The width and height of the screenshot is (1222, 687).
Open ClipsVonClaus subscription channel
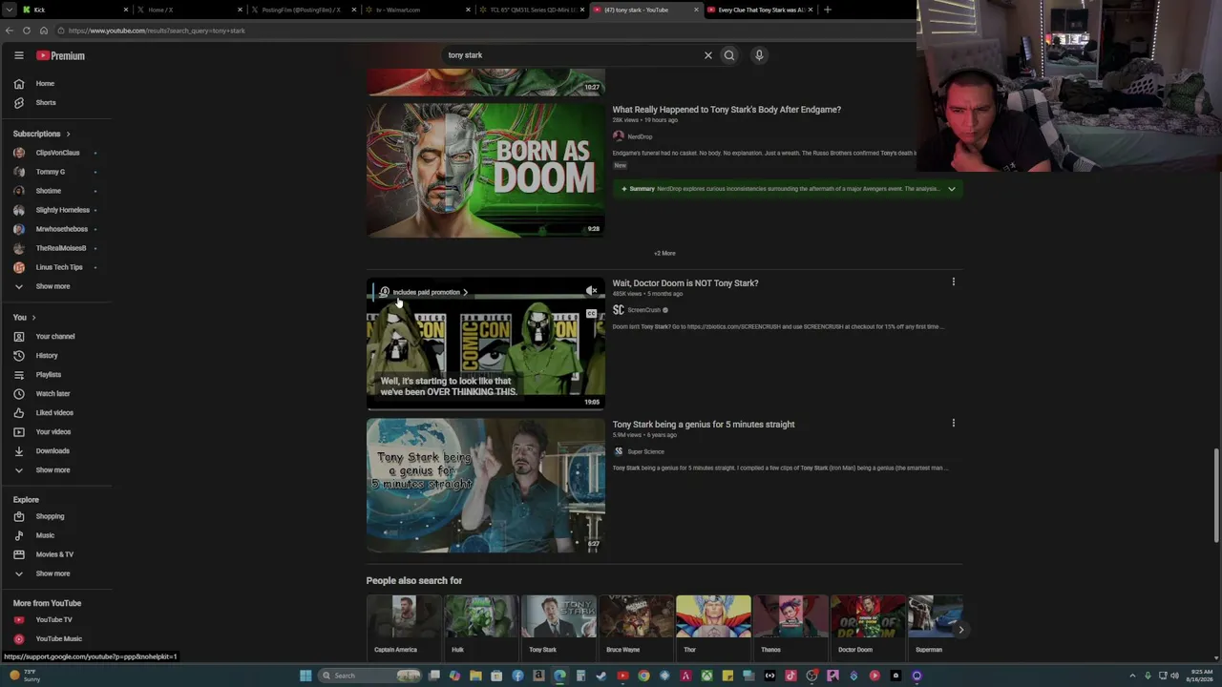pos(55,153)
